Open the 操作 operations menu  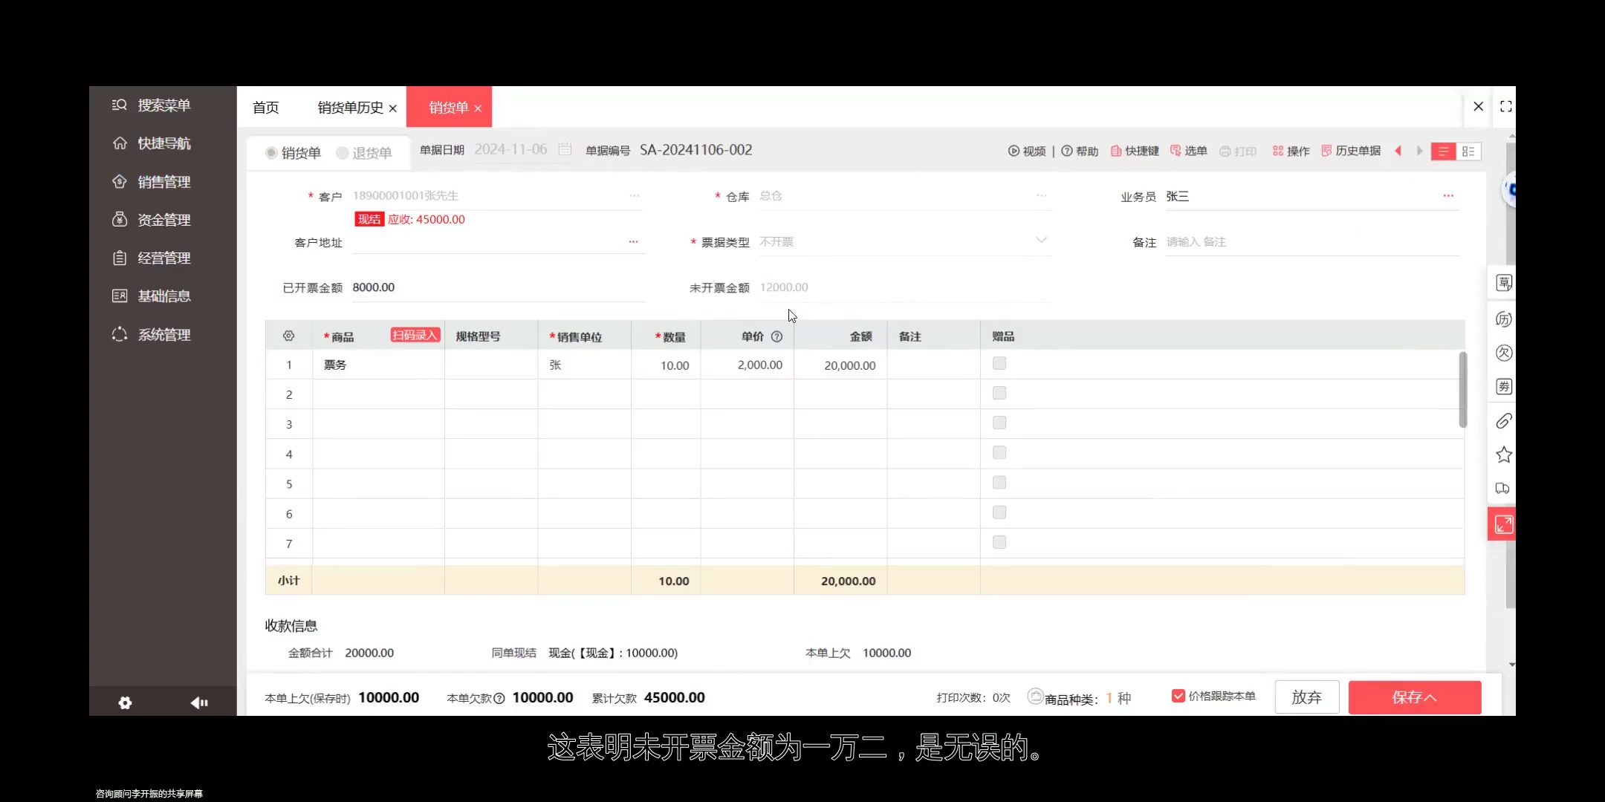pos(1291,151)
